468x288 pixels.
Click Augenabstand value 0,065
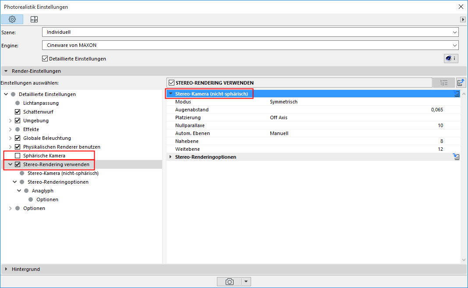point(437,110)
